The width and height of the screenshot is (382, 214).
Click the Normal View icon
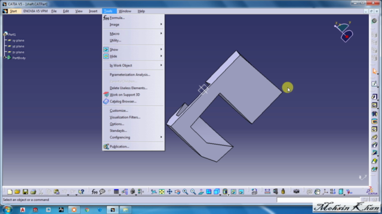201,191
